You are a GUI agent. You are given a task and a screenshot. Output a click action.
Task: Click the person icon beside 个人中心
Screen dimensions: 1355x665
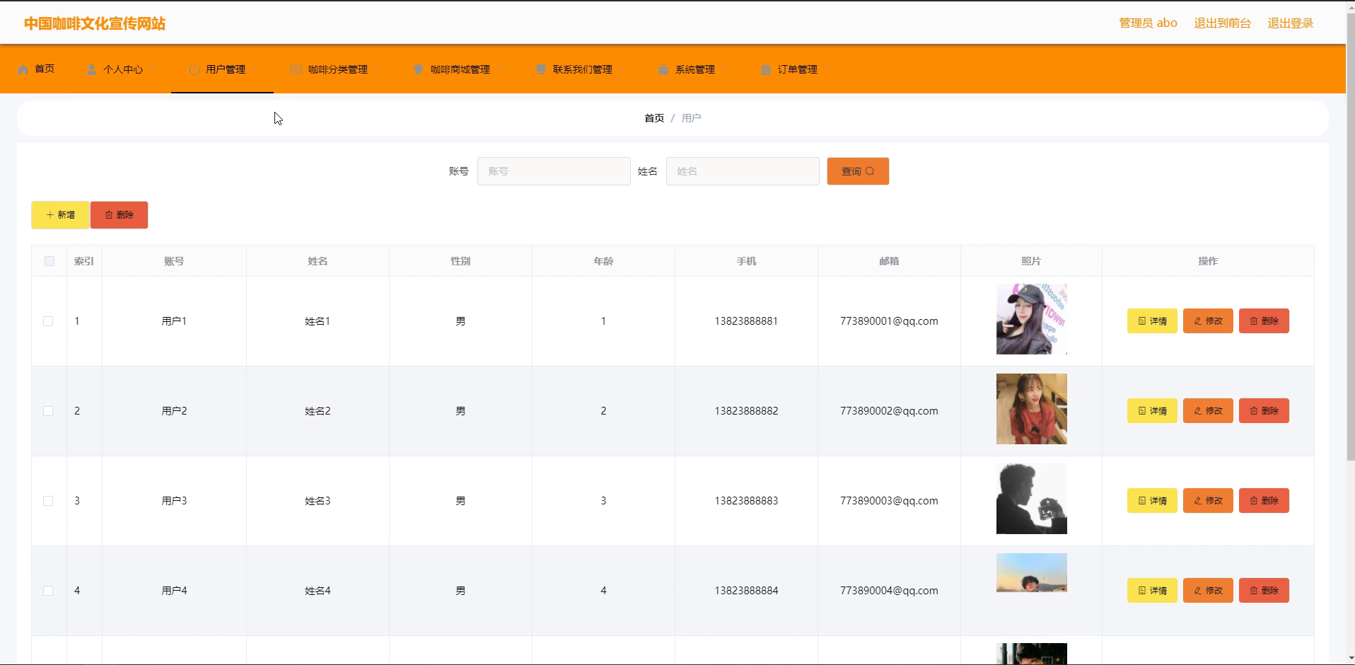pyautogui.click(x=91, y=69)
